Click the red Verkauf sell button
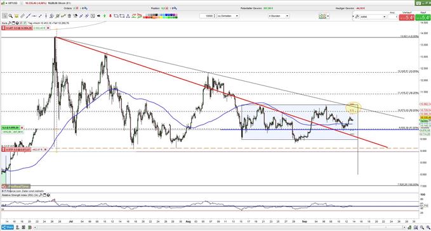This screenshot has height=231, width=431. 406,18
